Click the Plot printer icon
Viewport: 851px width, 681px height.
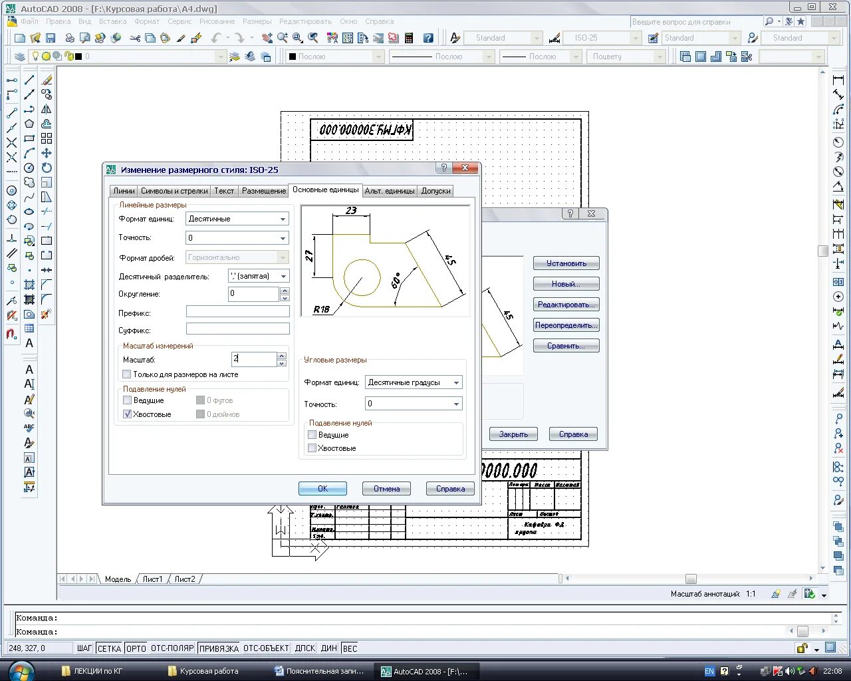coord(69,38)
